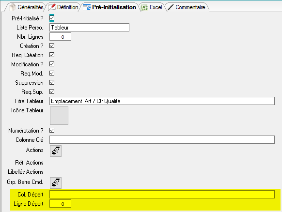
Task: Toggle the Req.Sup. checkbox
Action: 52,91
